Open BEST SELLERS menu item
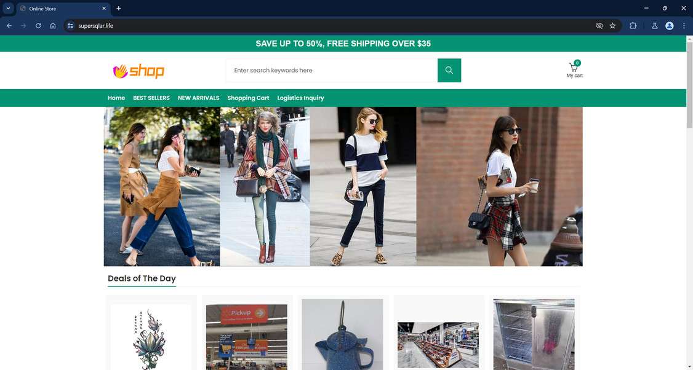 tap(151, 98)
